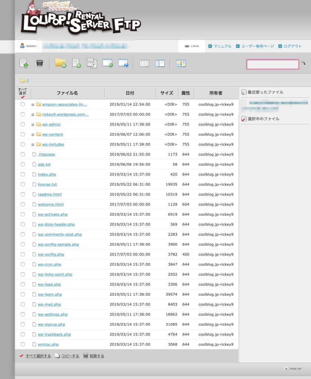The height and width of the screenshot is (379, 311).
Task: Click the root folder icon in breadcrumb
Action: 23,80
